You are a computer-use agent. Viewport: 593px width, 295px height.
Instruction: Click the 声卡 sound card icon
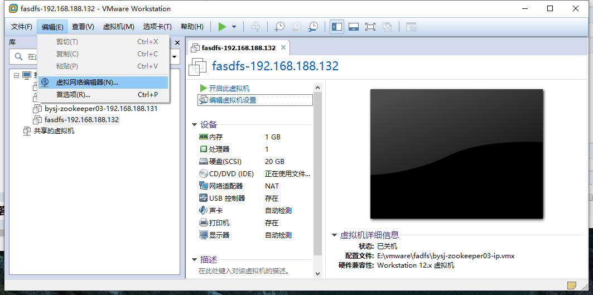coord(204,210)
